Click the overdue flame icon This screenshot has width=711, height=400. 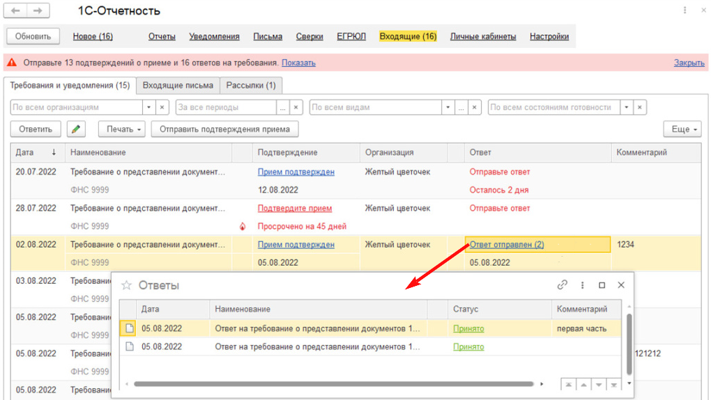(243, 226)
